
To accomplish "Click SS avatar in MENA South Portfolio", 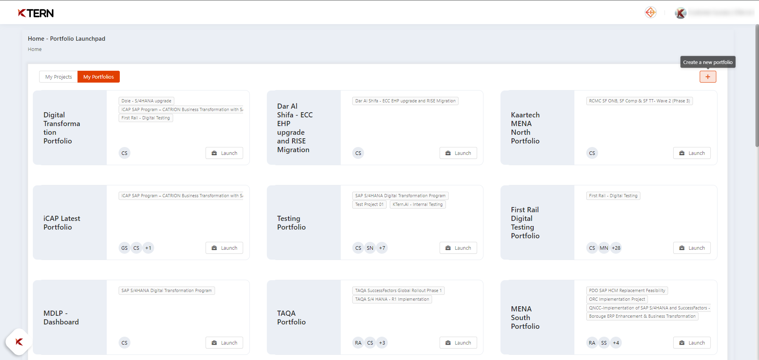I will [x=604, y=343].
